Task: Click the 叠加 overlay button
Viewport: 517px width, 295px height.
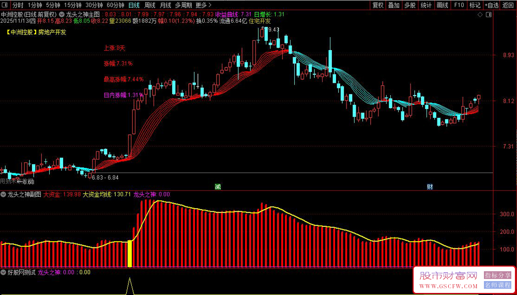Action: (393, 5)
